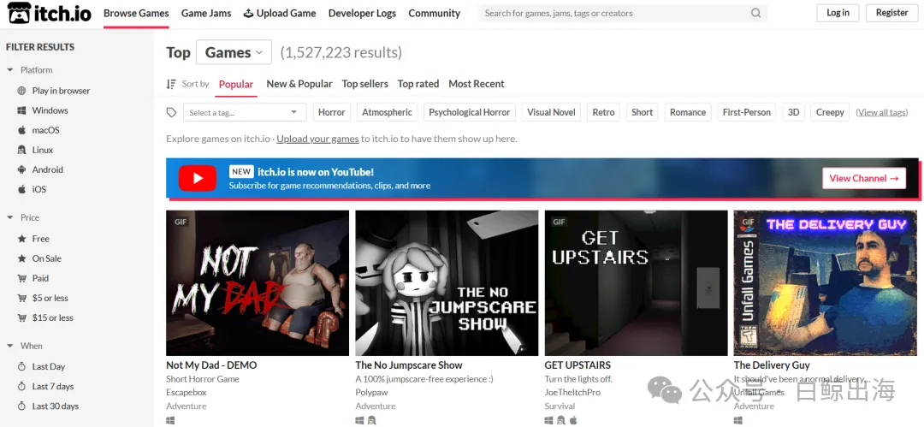The image size is (924, 427).
Task: Open The No Jumpscare Show thumbnail
Action: point(447,283)
